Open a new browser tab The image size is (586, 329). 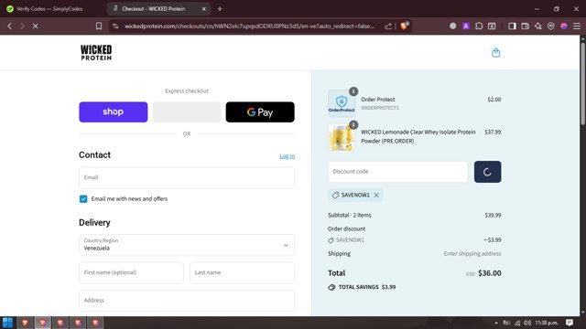point(220,8)
